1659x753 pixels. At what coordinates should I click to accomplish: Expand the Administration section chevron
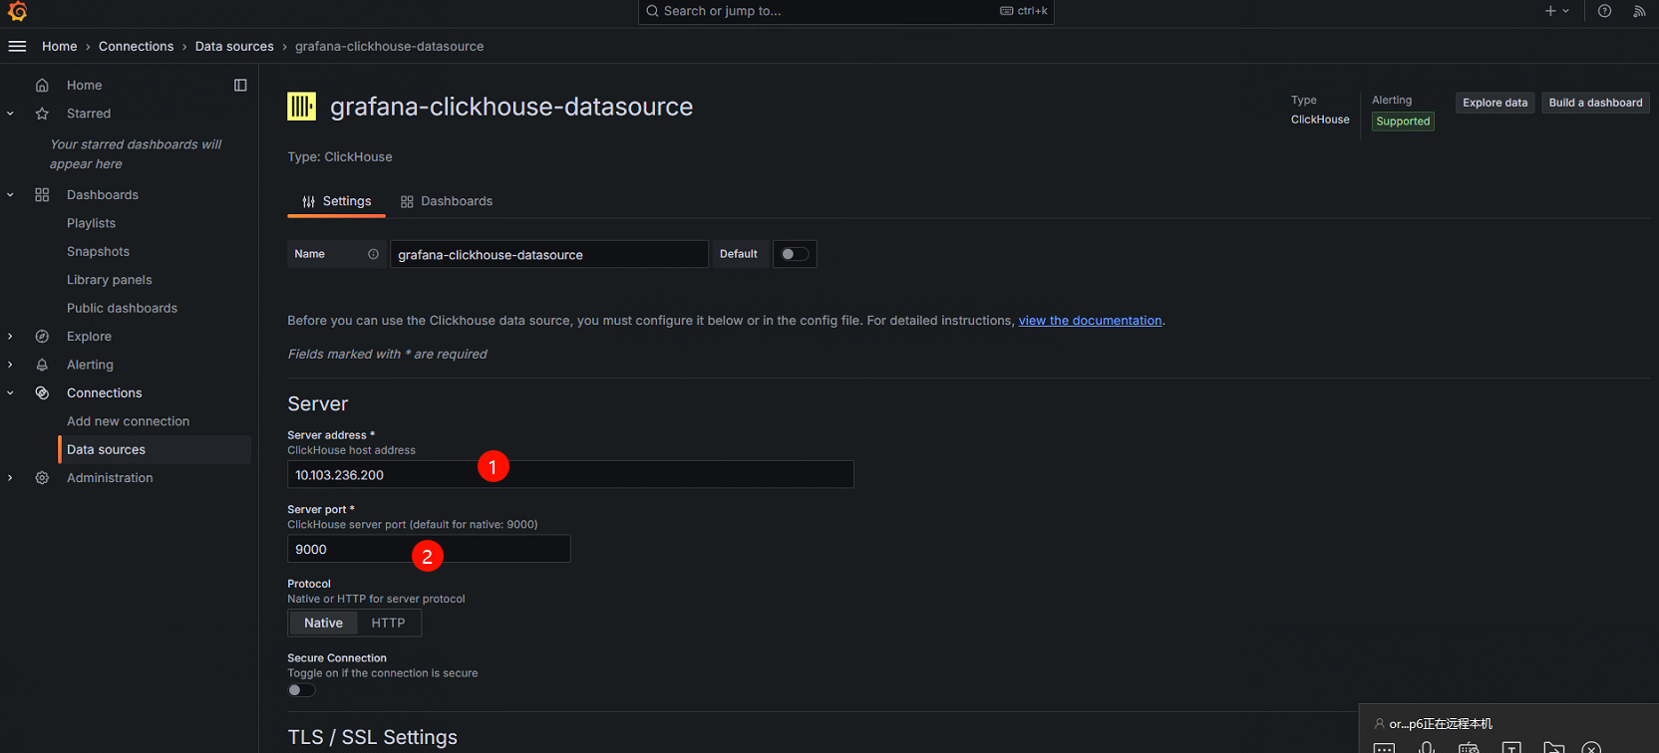[10, 478]
